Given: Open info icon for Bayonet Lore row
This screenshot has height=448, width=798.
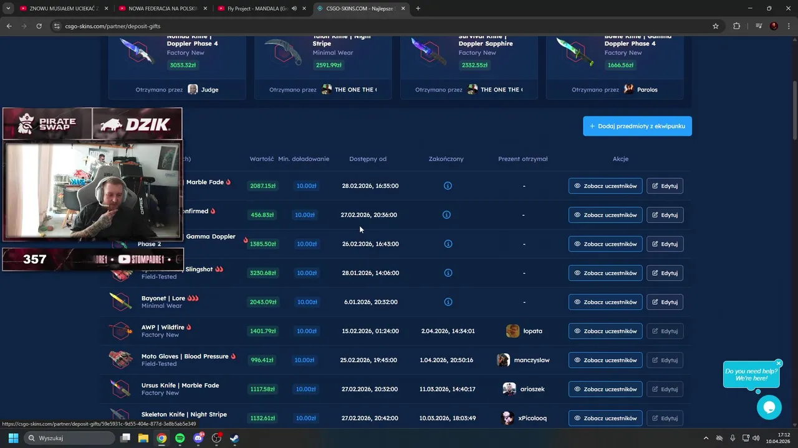Looking at the screenshot, I should pyautogui.click(x=448, y=302).
